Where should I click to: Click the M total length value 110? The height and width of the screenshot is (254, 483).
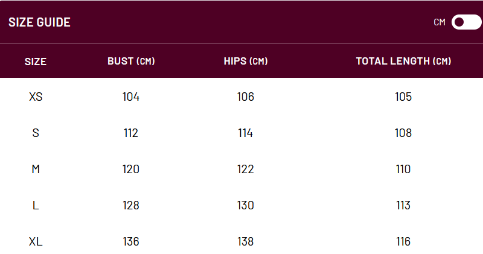pyautogui.click(x=403, y=169)
